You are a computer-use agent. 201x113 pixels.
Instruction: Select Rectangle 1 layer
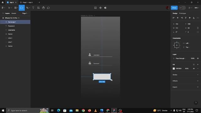click(x=15, y=22)
